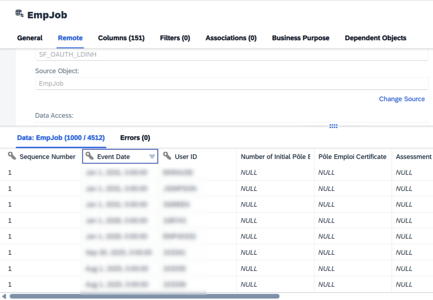The height and width of the screenshot is (300, 433).
Task: Click key icon in Sequence Number column
Action: (12, 156)
